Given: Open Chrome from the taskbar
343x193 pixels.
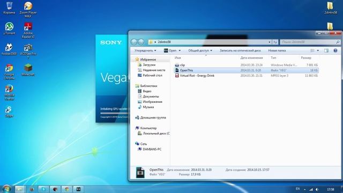Looking at the screenshot, I should coord(67,189).
